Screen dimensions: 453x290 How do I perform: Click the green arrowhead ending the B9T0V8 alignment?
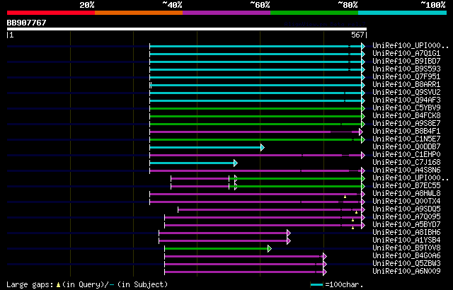click(x=270, y=248)
